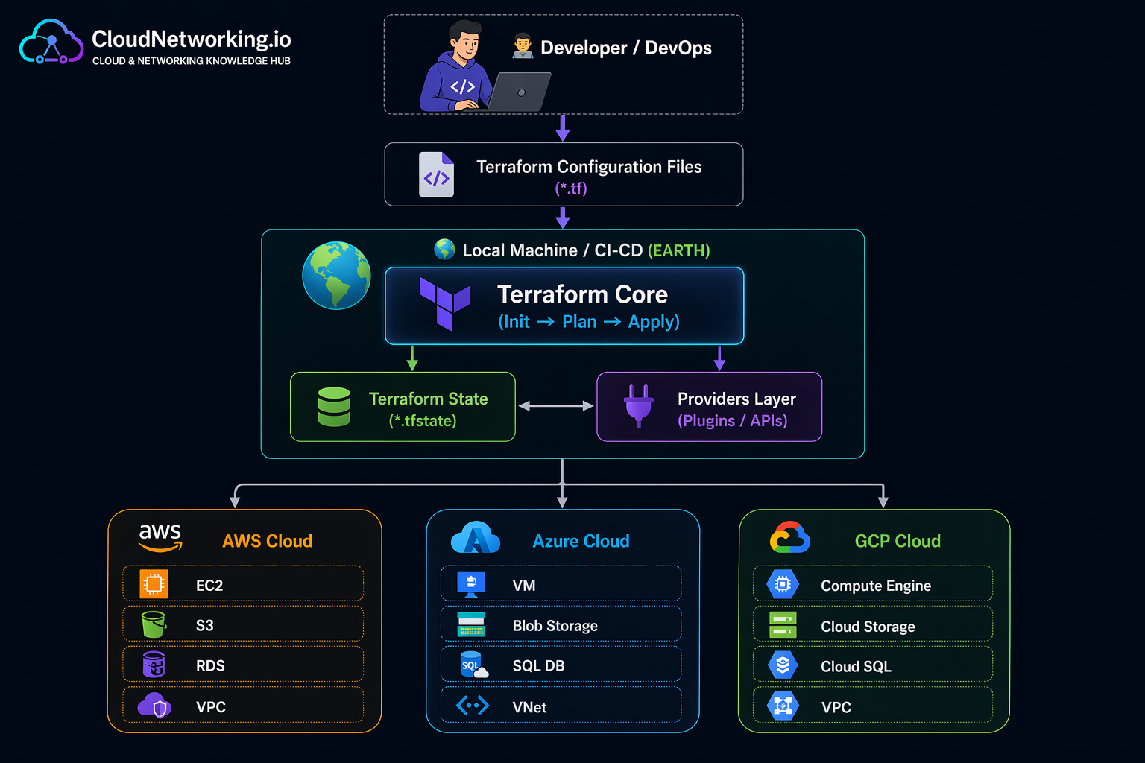Viewport: 1145px width, 763px height.
Task: Click the word Plan in the workflow
Action: pos(579,322)
